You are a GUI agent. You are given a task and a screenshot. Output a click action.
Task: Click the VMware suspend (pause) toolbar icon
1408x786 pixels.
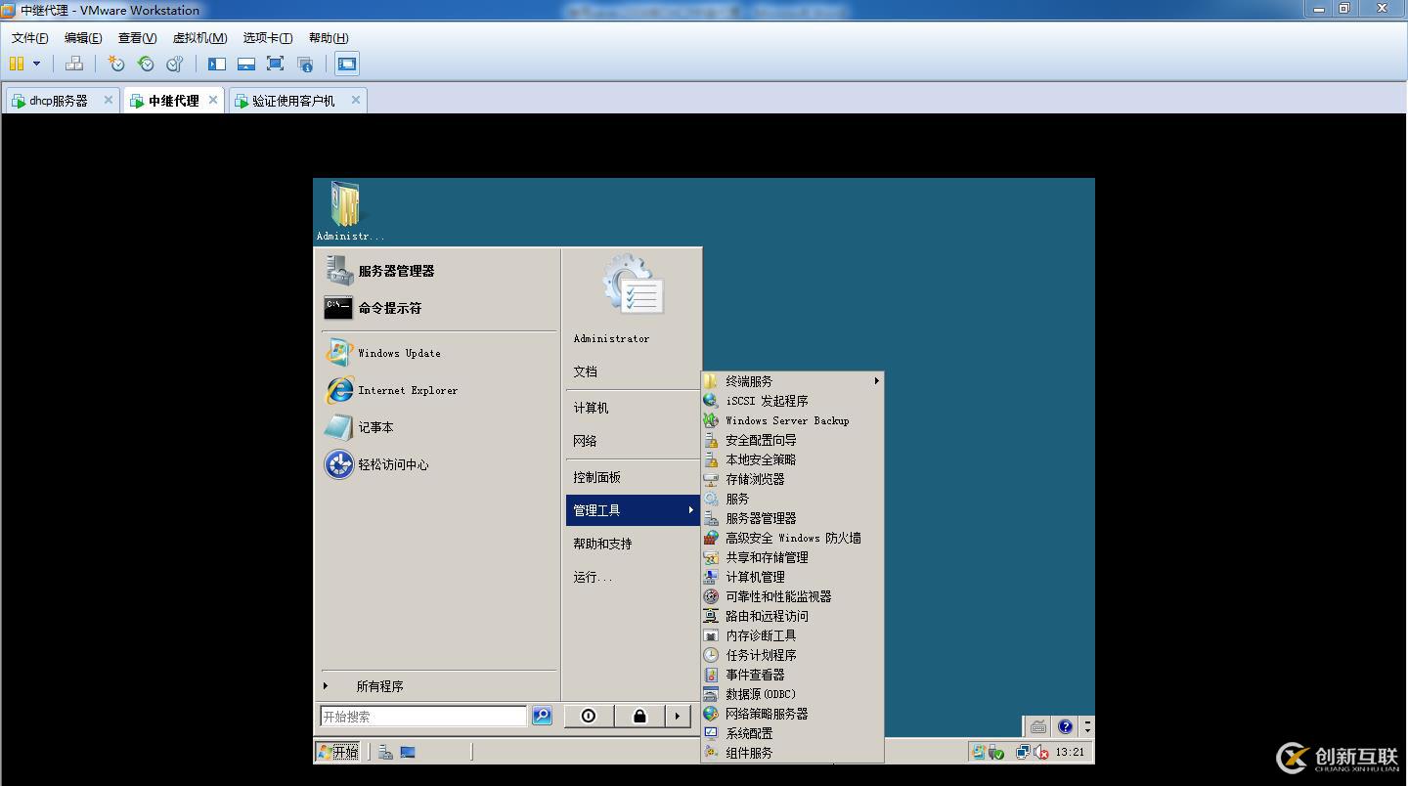coord(17,64)
